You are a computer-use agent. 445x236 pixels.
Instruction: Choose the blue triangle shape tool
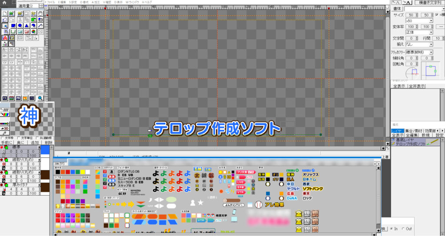coord(27,26)
